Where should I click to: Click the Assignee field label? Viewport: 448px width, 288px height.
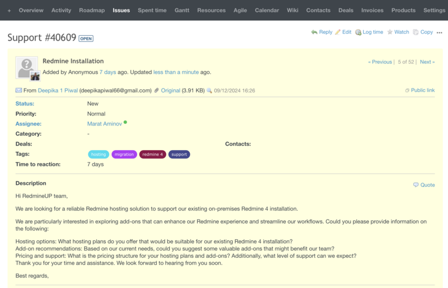click(29, 124)
